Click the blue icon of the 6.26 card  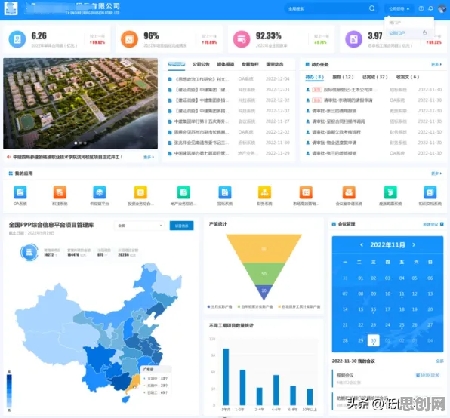[17, 39]
